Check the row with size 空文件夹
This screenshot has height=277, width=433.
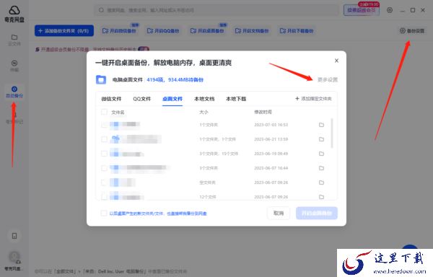point(104,183)
